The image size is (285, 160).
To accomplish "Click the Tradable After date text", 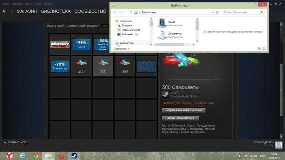I will click(x=187, y=103).
